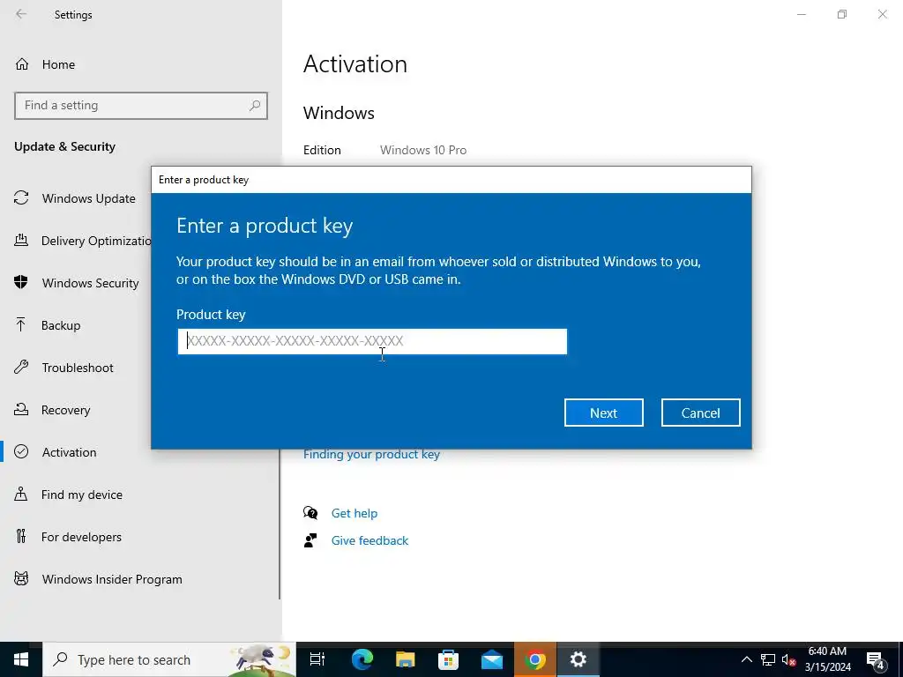Click the Home icon in Settings sidebar
Screen dimensions: 903x677
(x=22, y=63)
